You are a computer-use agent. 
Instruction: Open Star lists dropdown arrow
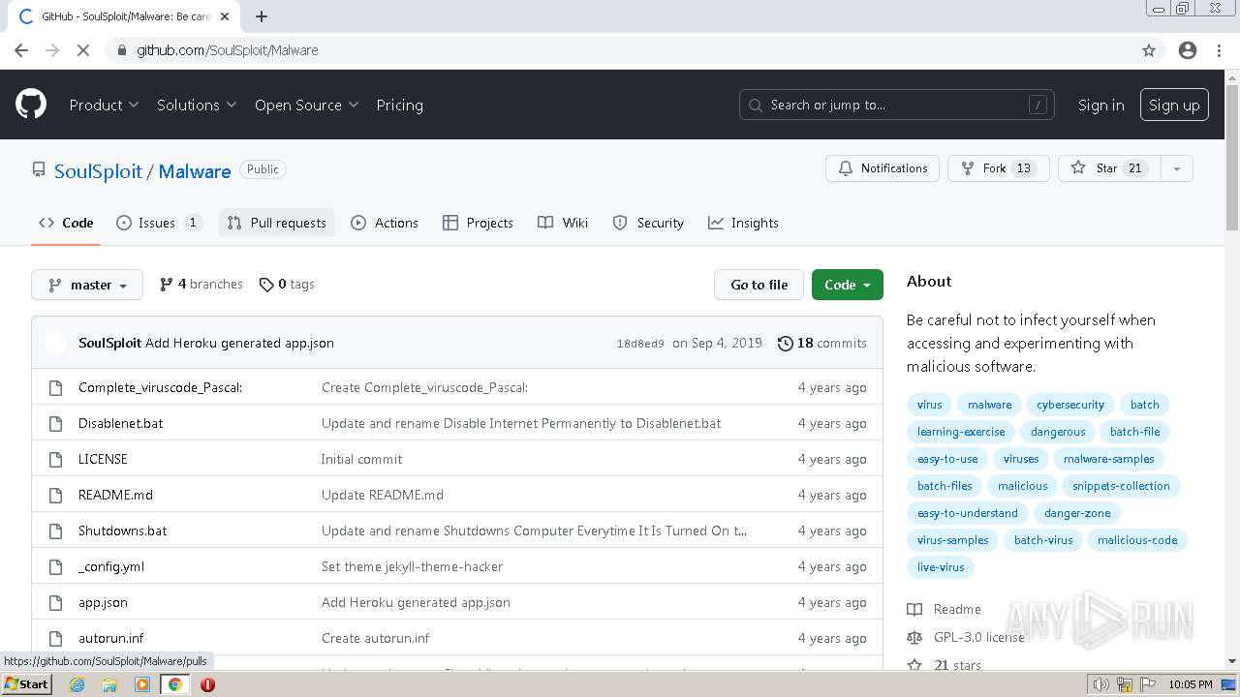click(1176, 168)
